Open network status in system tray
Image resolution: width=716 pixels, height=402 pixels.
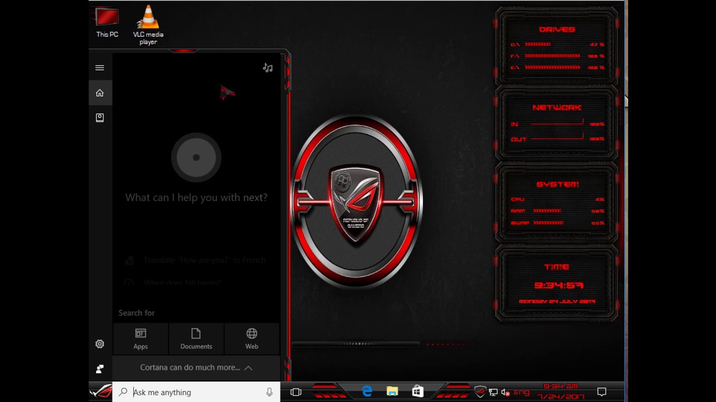click(493, 392)
